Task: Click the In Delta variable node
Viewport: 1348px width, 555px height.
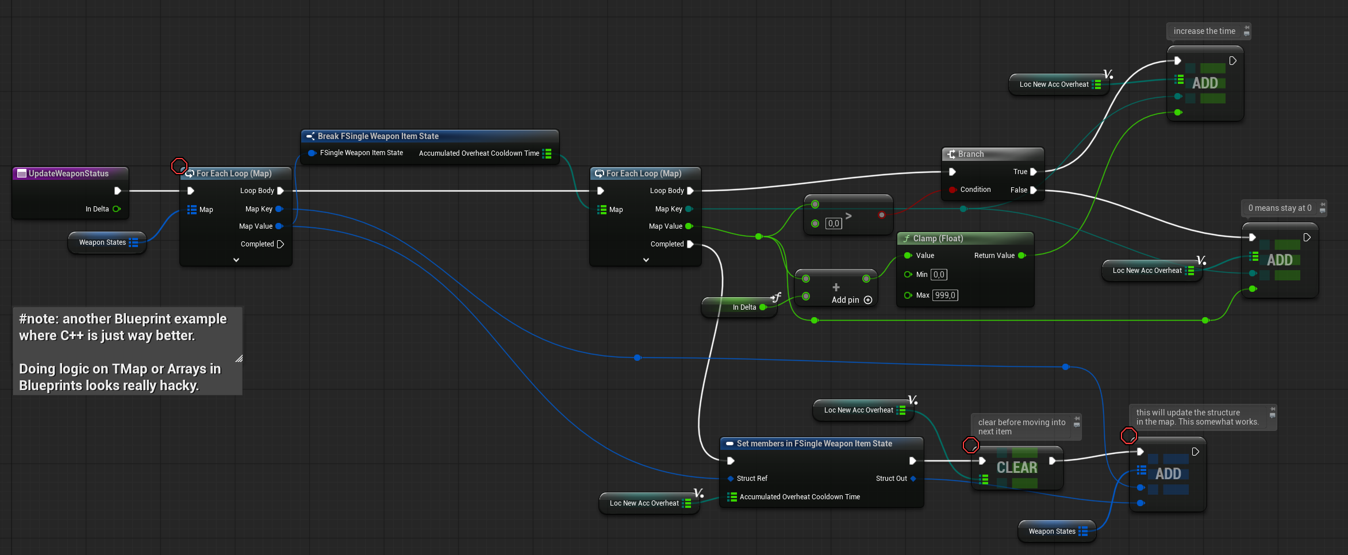Action: 744,307
